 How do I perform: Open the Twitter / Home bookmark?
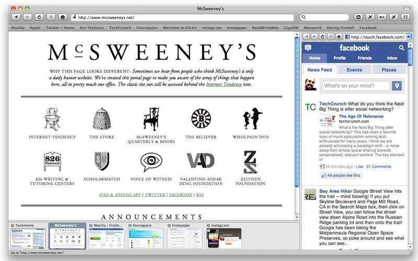click(x=60, y=28)
